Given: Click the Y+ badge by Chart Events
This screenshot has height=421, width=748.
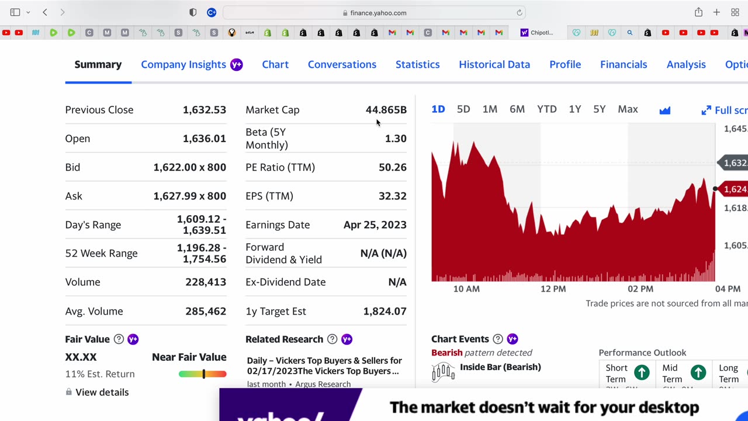Looking at the screenshot, I should point(512,339).
